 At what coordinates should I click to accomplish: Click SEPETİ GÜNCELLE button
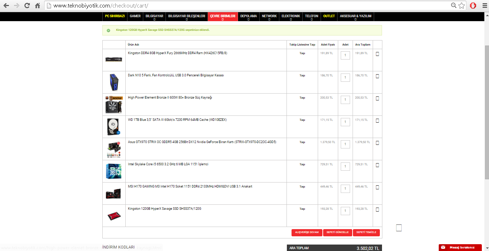pos(337,232)
